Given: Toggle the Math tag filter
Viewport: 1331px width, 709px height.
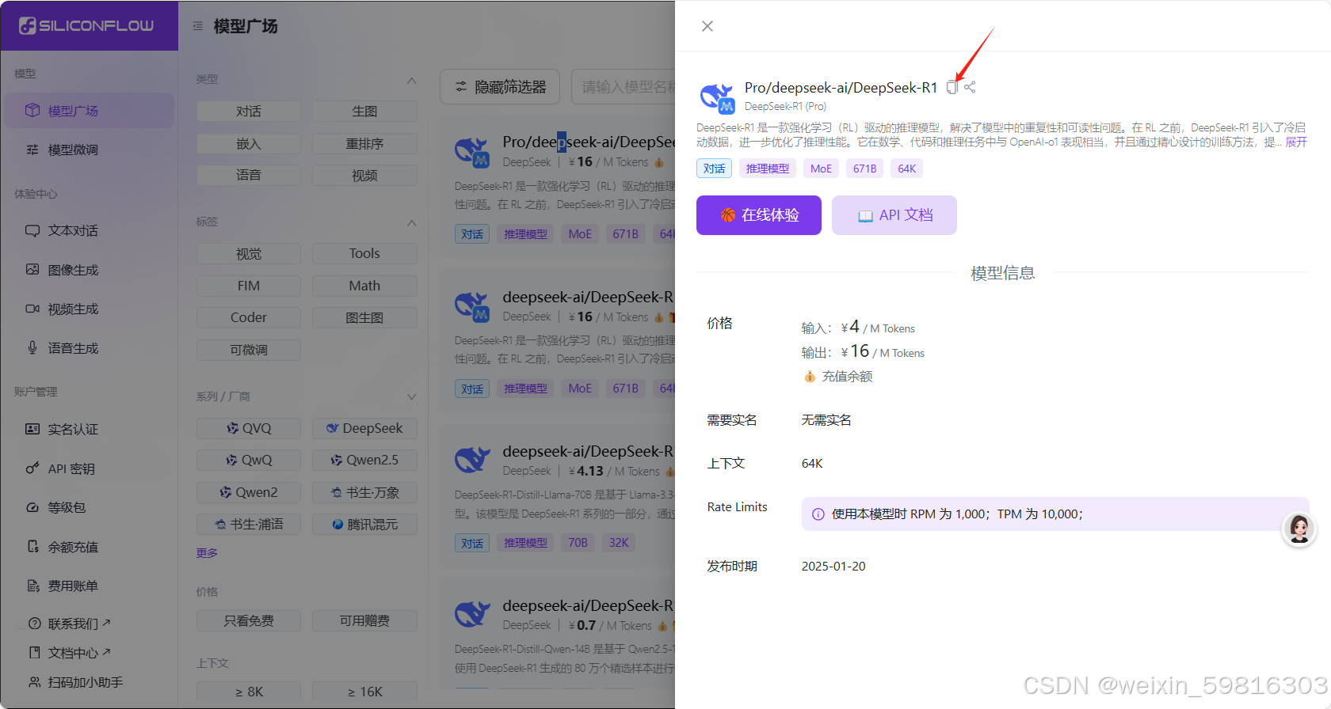Looking at the screenshot, I should [364, 286].
